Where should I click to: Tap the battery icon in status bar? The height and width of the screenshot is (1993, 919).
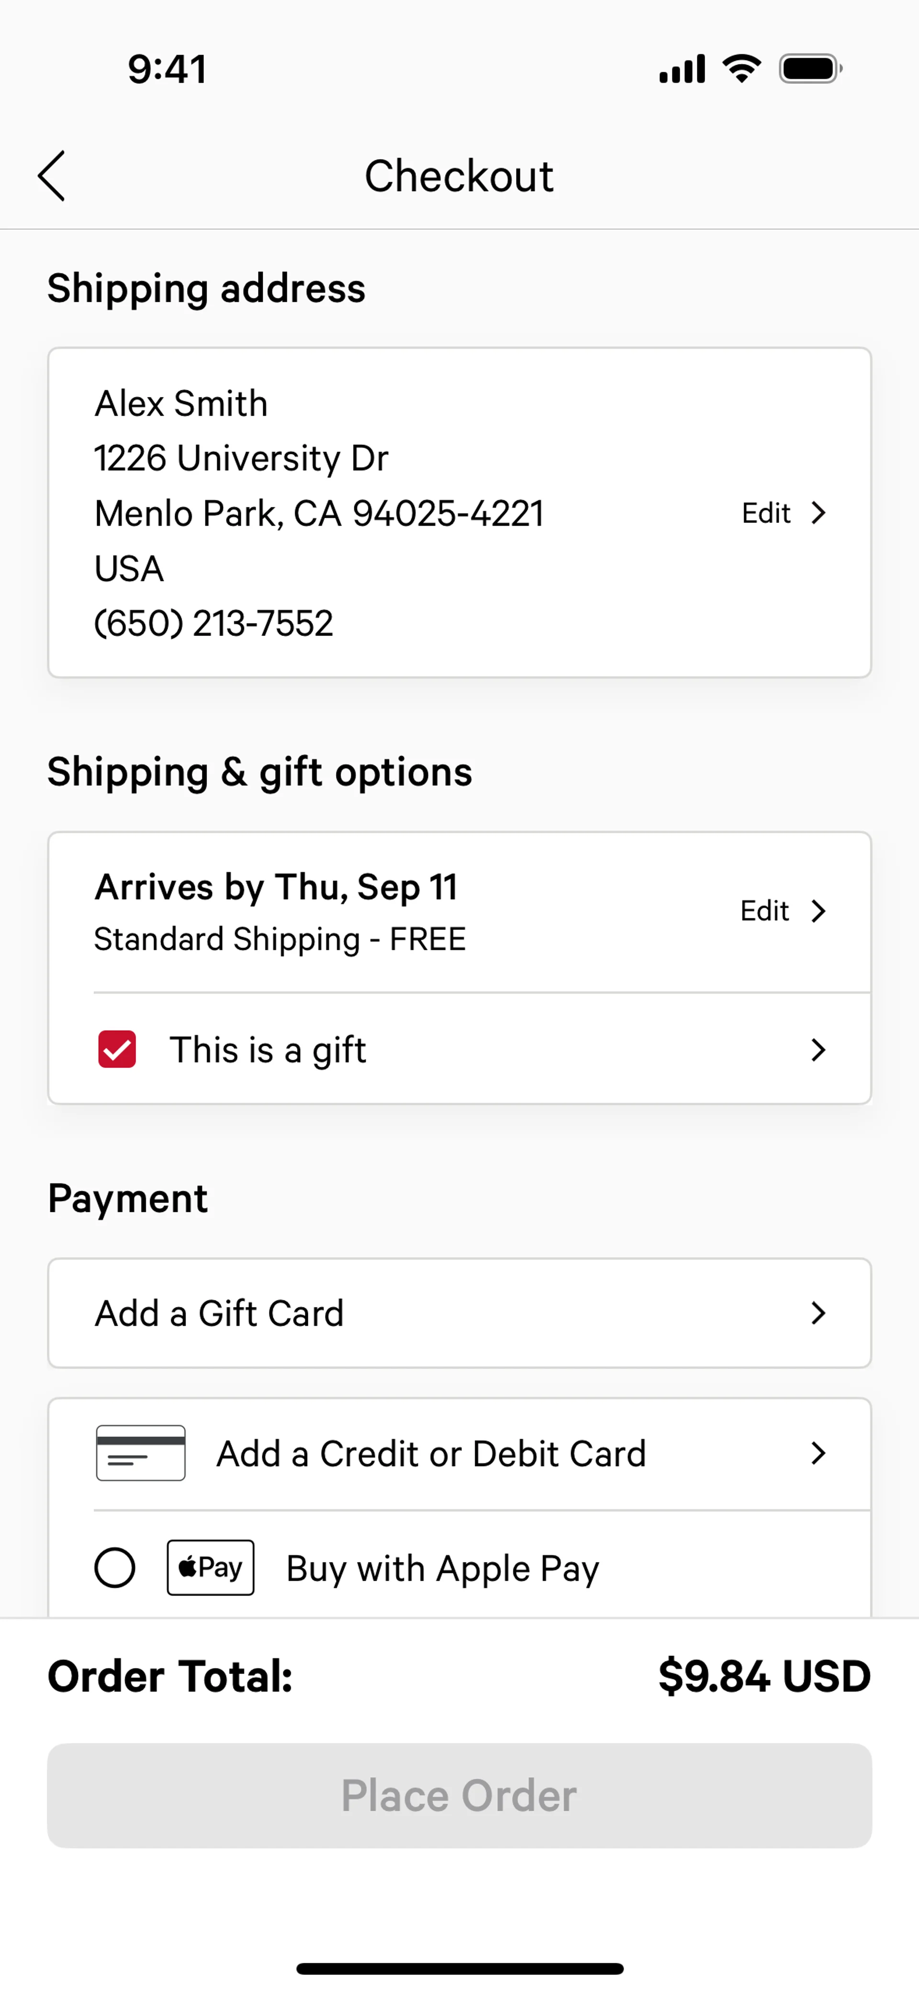click(x=809, y=69)
